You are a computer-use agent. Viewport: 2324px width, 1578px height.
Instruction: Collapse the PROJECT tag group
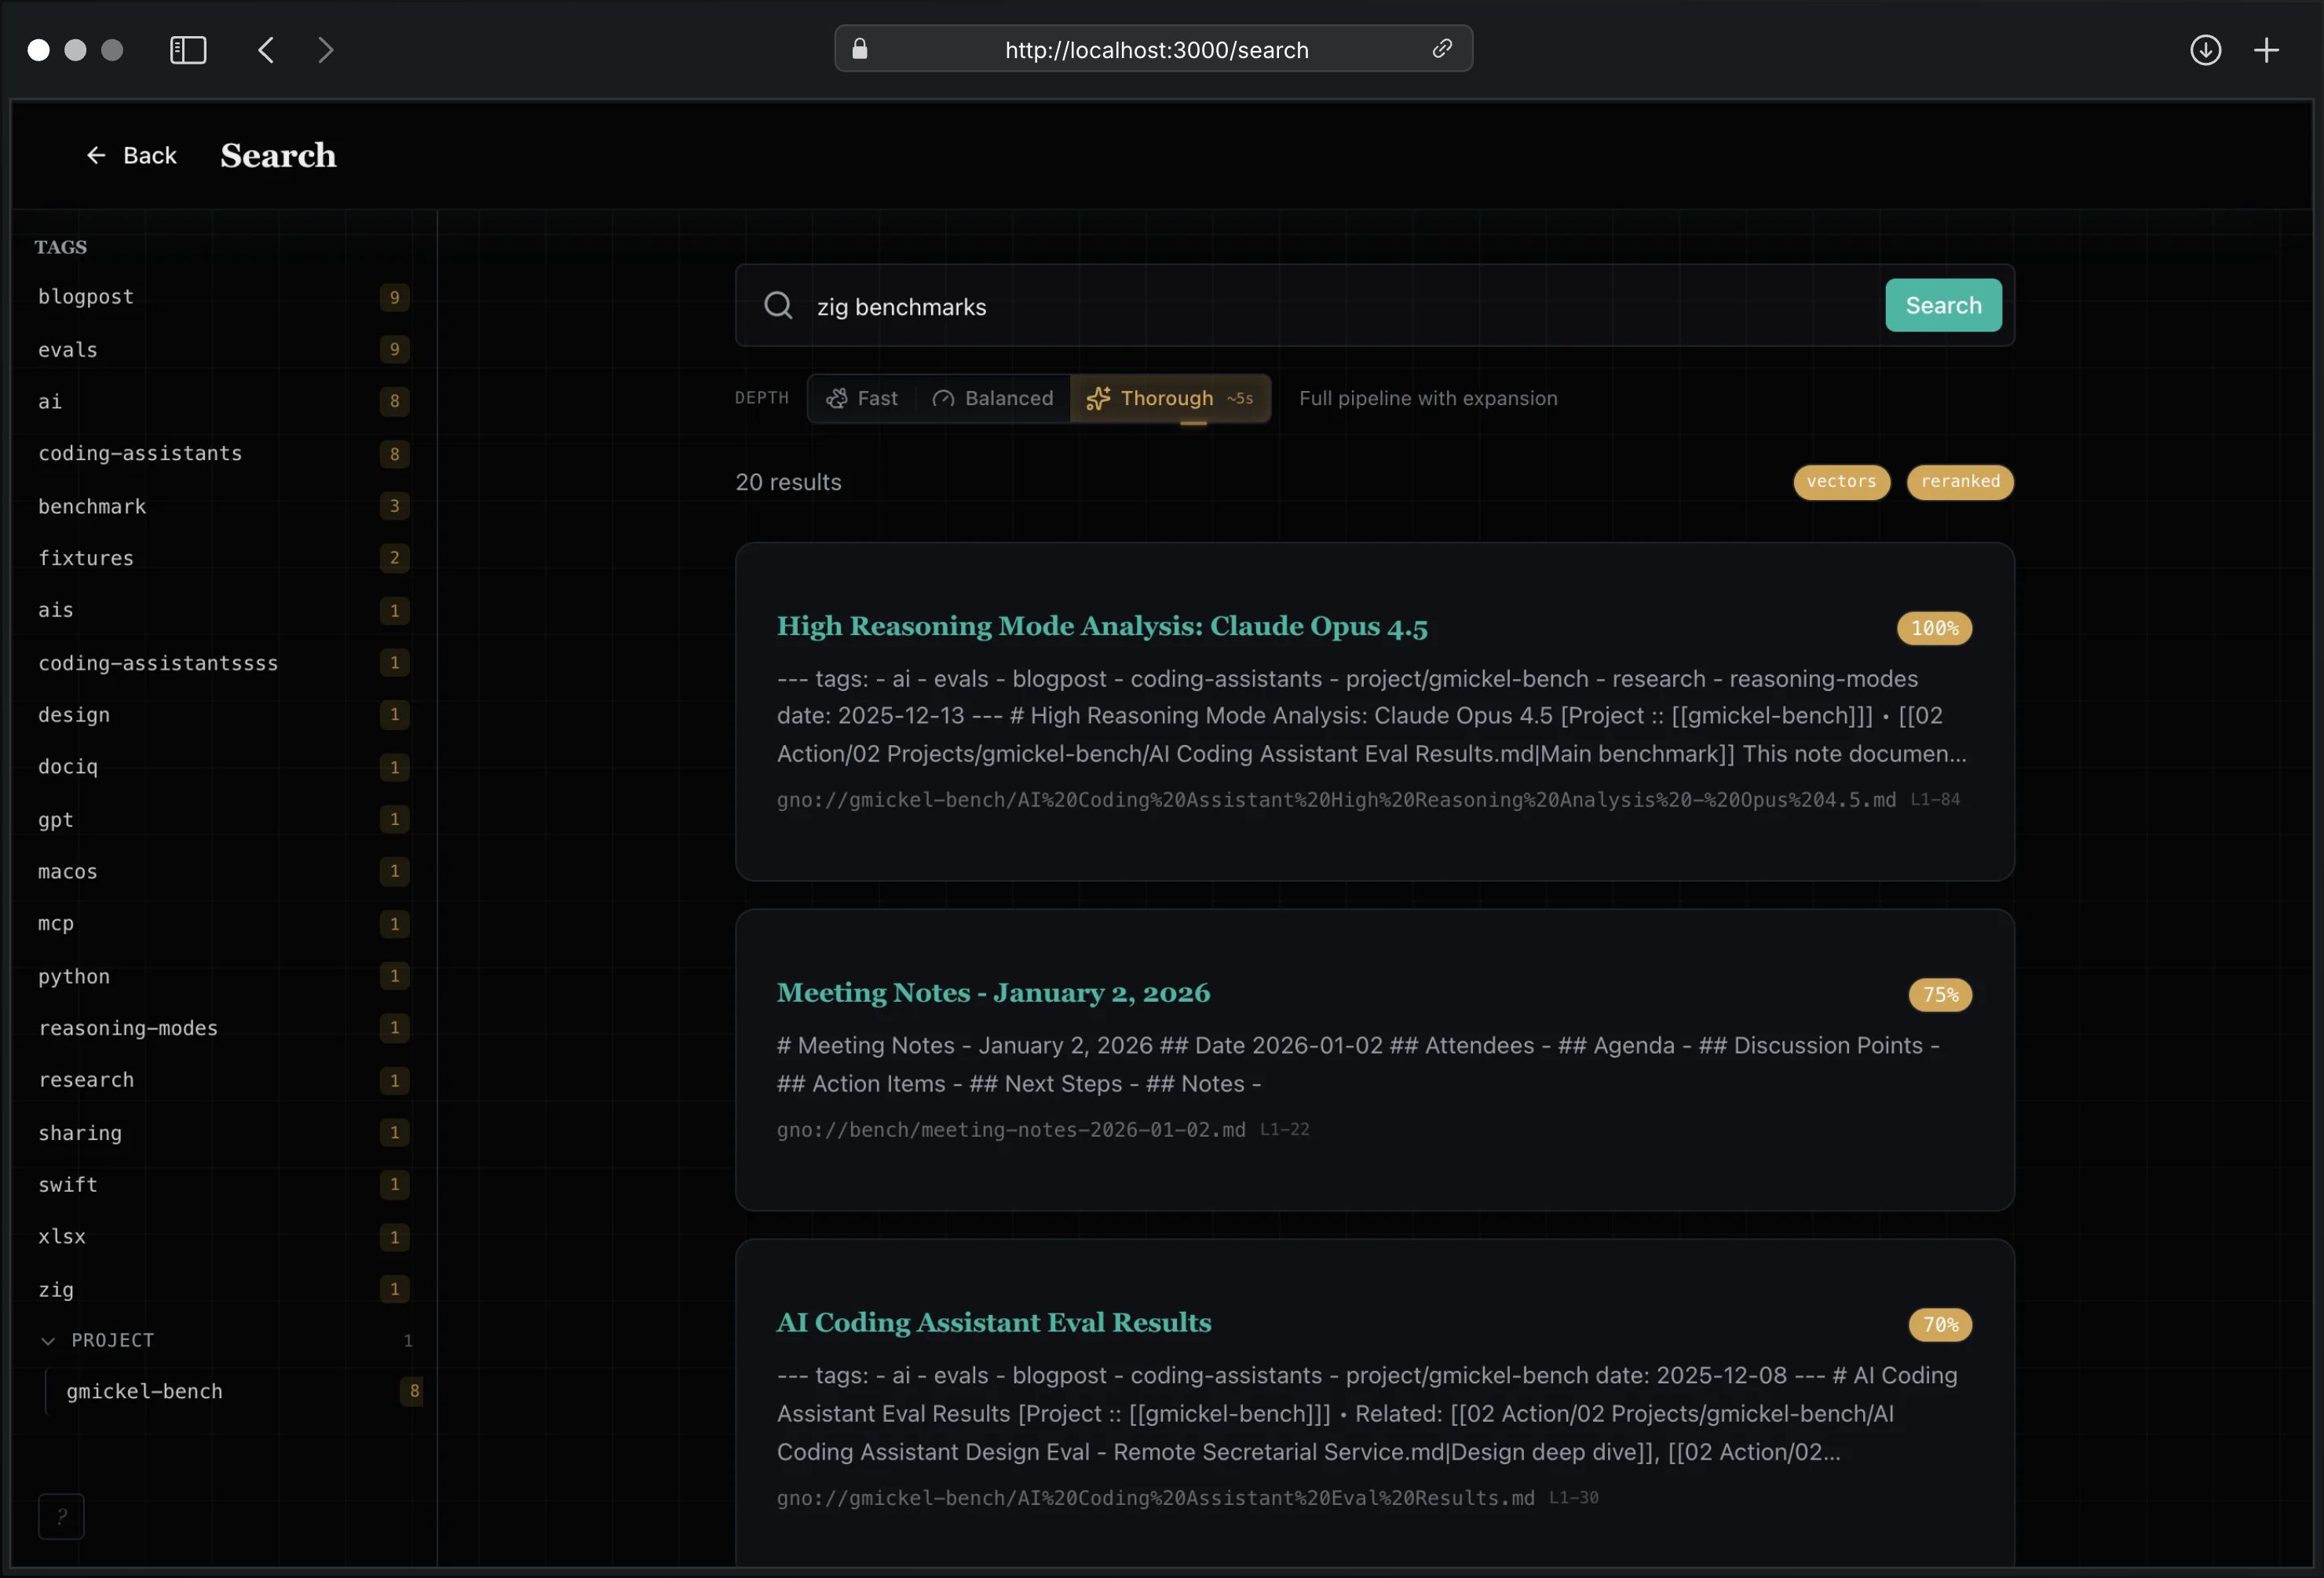(x=48, y=1340)
